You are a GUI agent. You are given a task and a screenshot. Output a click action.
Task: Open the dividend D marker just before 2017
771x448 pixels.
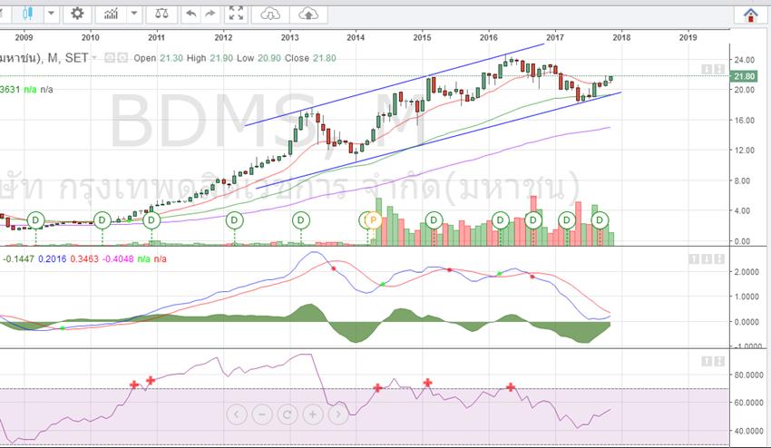(533, 219)
